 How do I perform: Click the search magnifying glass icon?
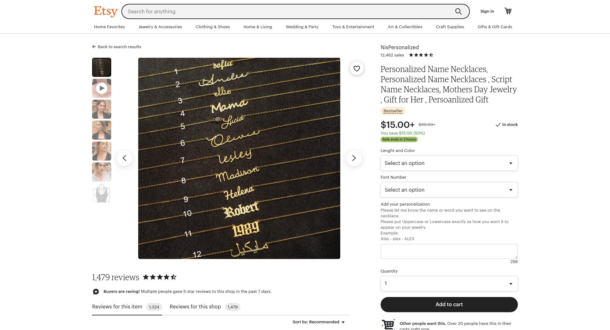point(458,11)
